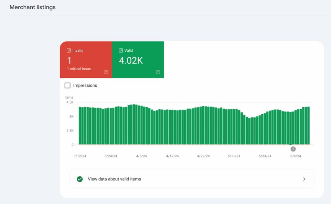The height and width of the screenshot is (204, 331).
Task: Click View data about valid items
Action: tap(115, 179)
